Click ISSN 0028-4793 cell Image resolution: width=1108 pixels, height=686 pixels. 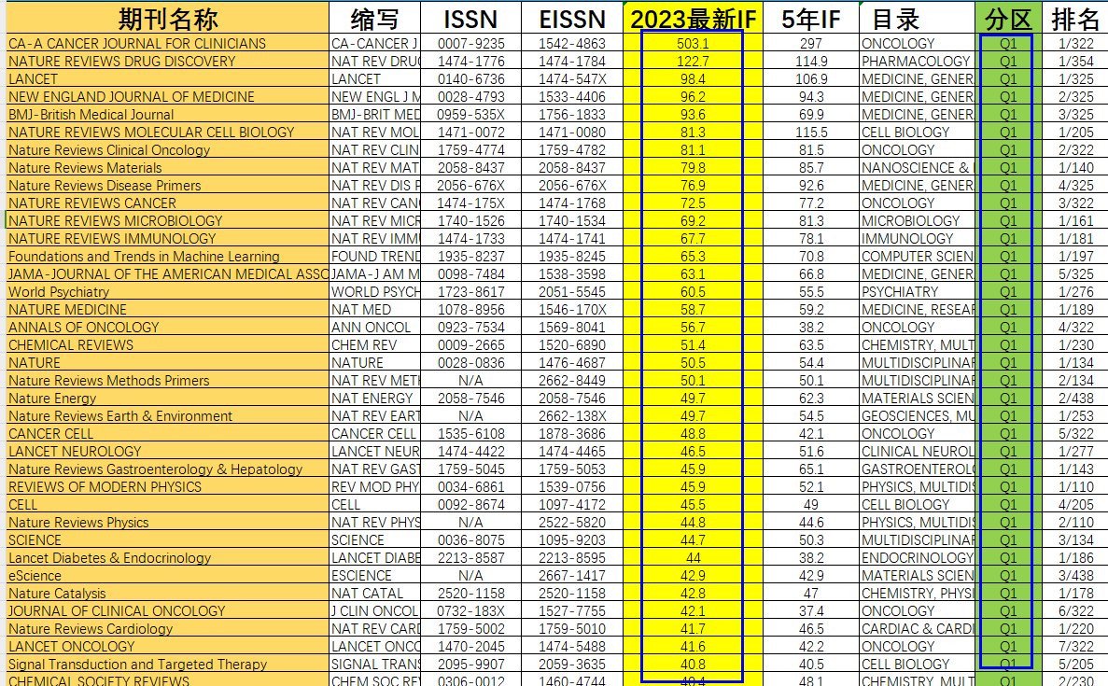470,96
